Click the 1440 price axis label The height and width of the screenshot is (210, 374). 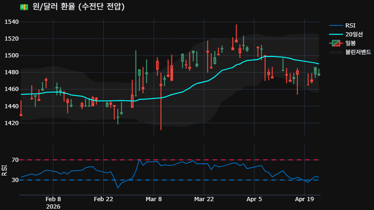(11, 106)
